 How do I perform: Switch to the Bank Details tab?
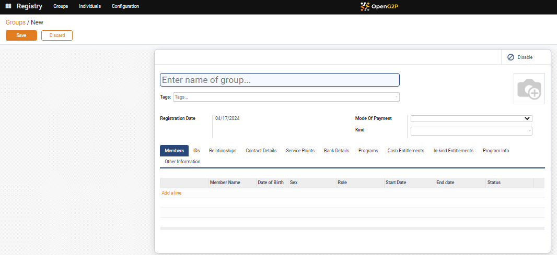tap(336, 151)
